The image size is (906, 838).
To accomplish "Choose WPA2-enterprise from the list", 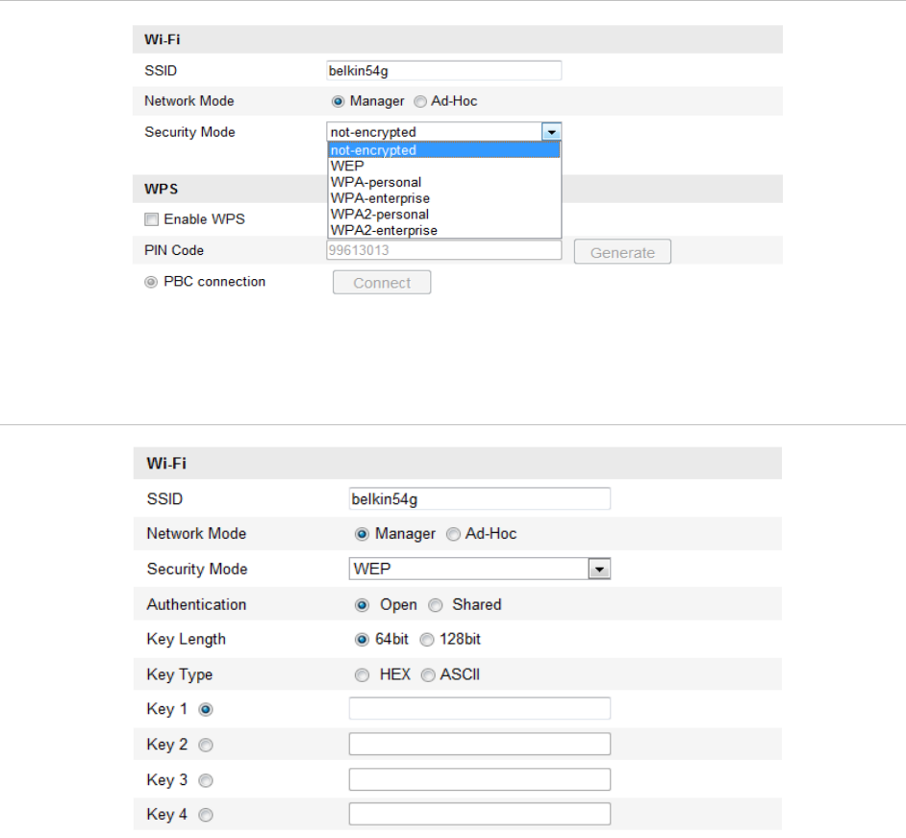I will tap(443, 230).
